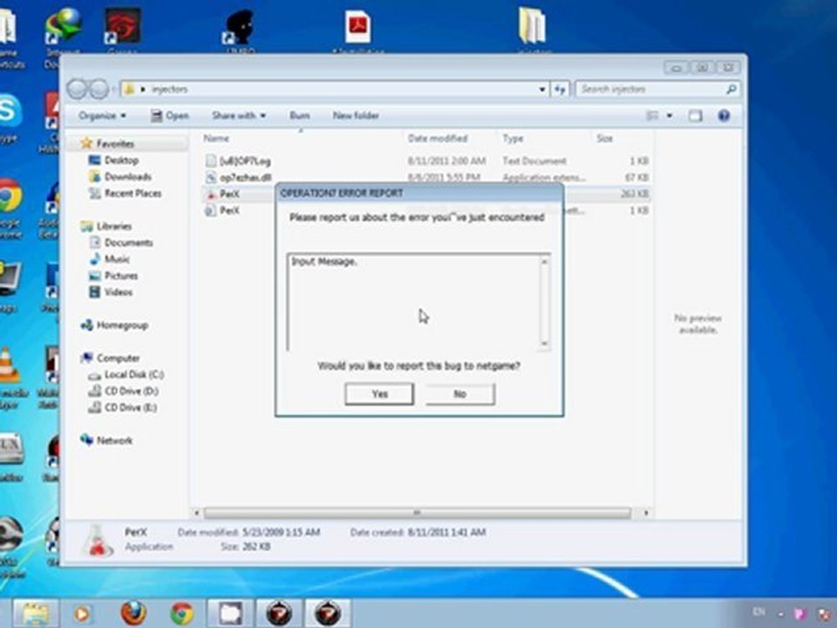Create a New folder from the toolbar
Viewport: 837px width, 628px height.
[356, 115]
